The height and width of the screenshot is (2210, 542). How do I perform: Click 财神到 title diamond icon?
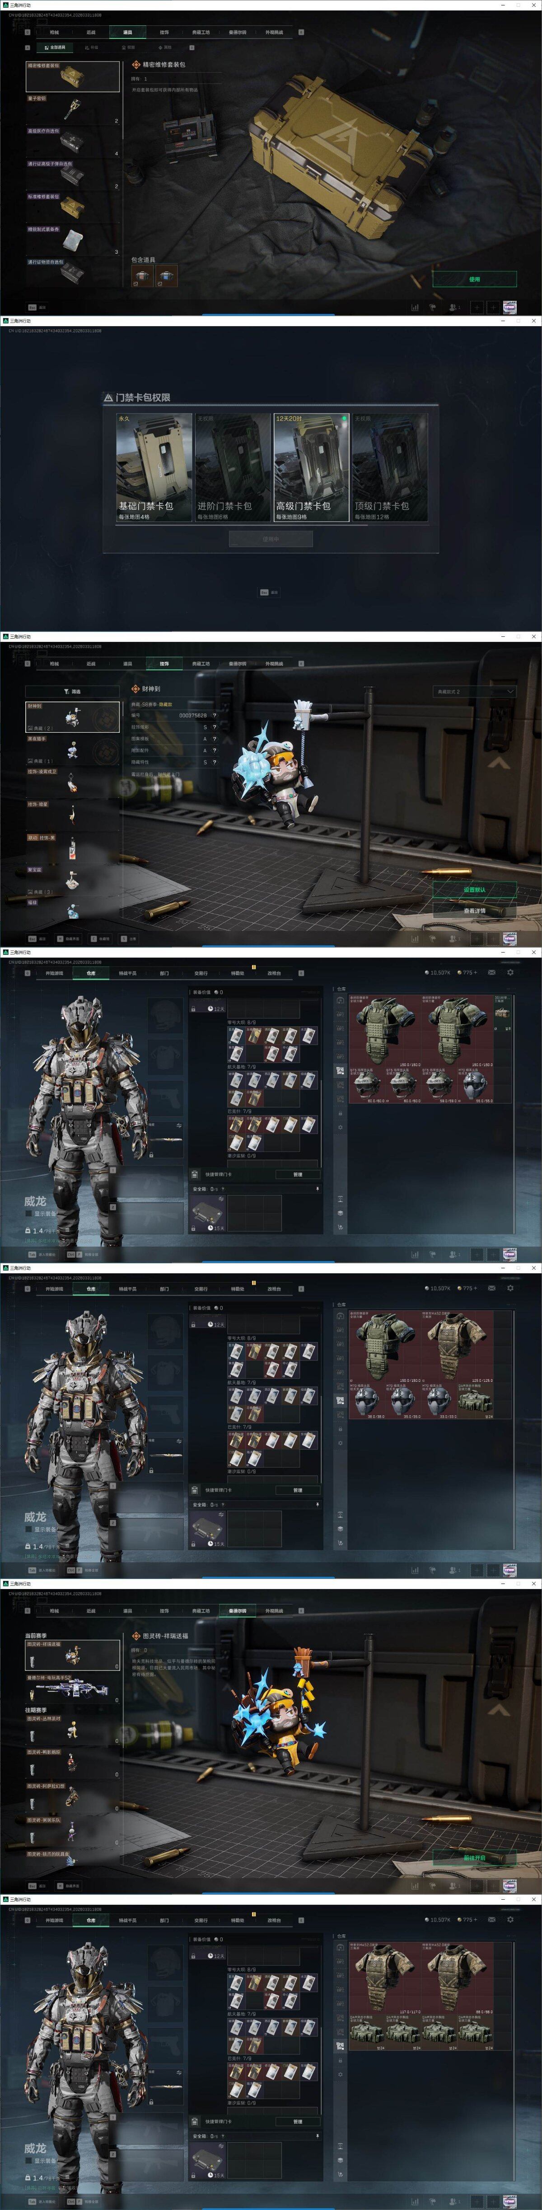[x=135, y=688]
